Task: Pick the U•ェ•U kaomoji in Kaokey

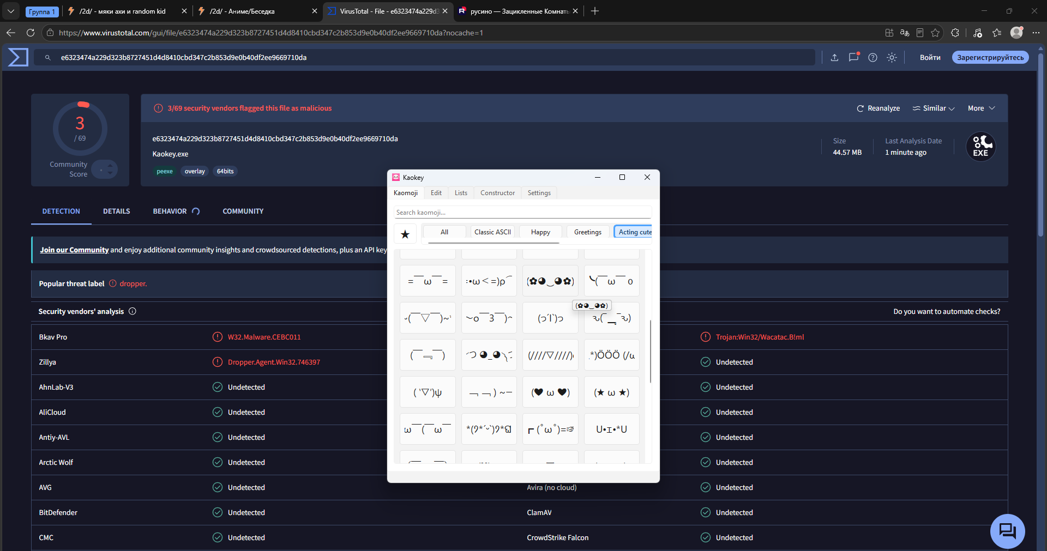Action: click(x=611, y=429)
